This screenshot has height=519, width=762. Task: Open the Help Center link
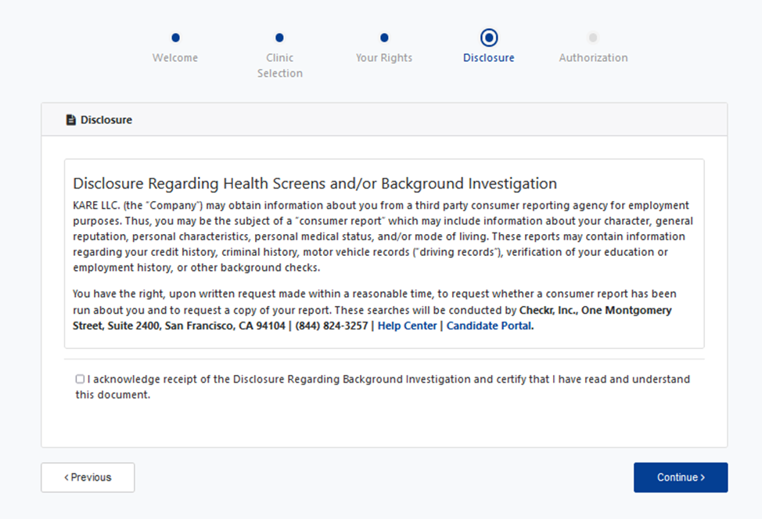[407, 326]
